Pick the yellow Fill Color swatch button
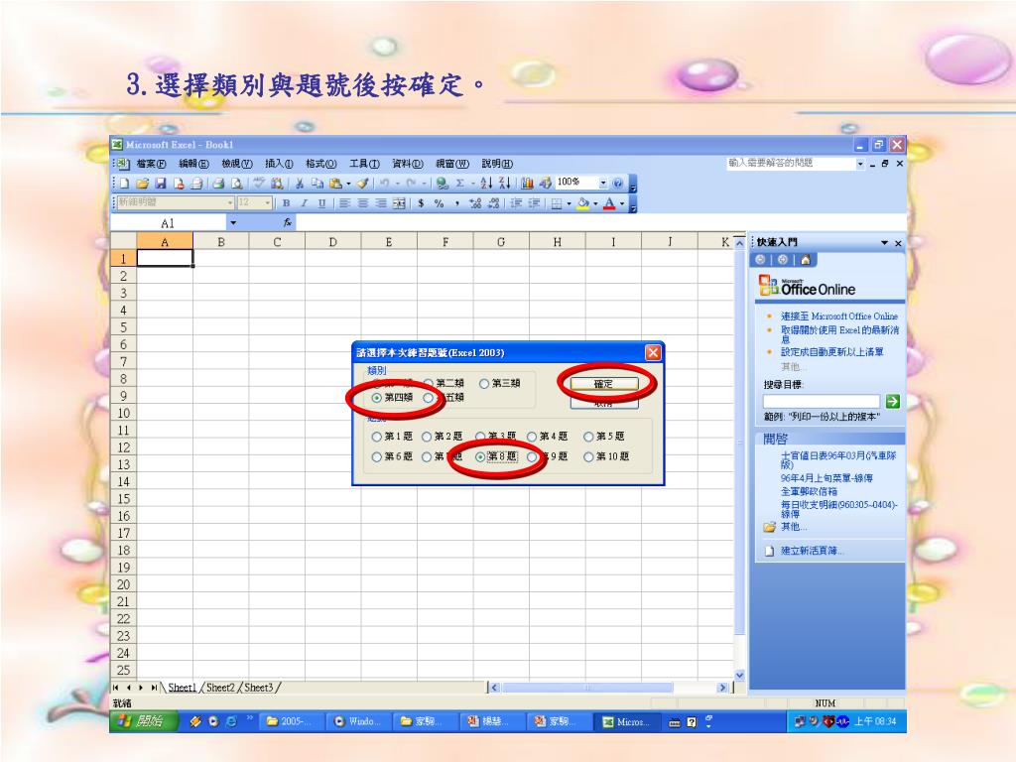This screenshot has height=762, width=1016. (x=583, y=203)
